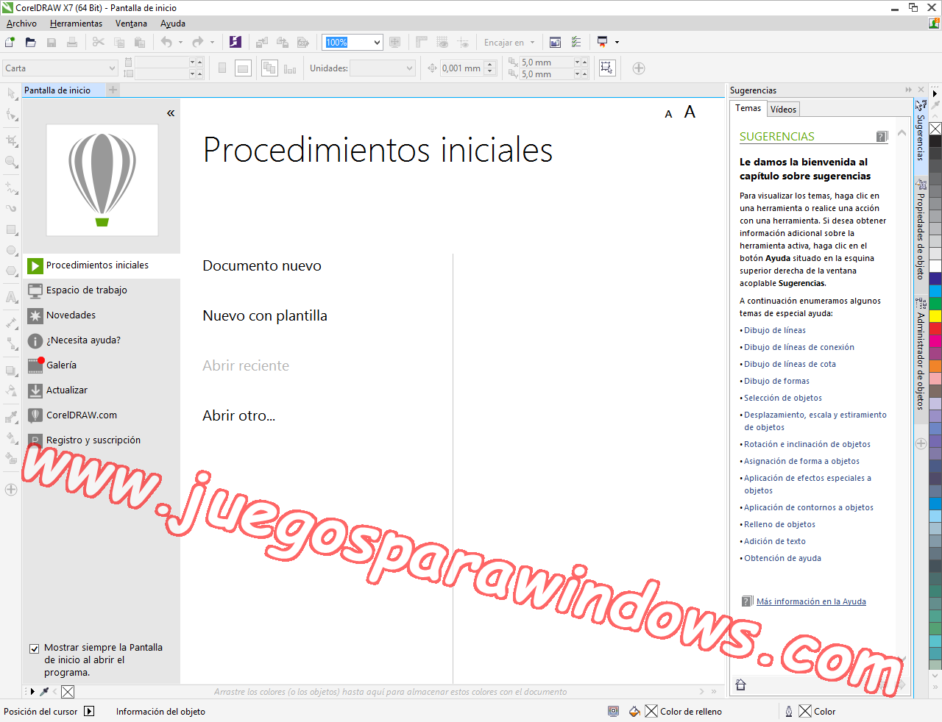Click the Copy icon in toolbar
Image resolution: width=942 pixels, height=722 pixels.
119,43
